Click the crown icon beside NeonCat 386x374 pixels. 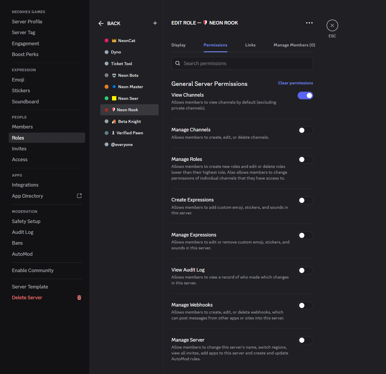pos(114,41)
